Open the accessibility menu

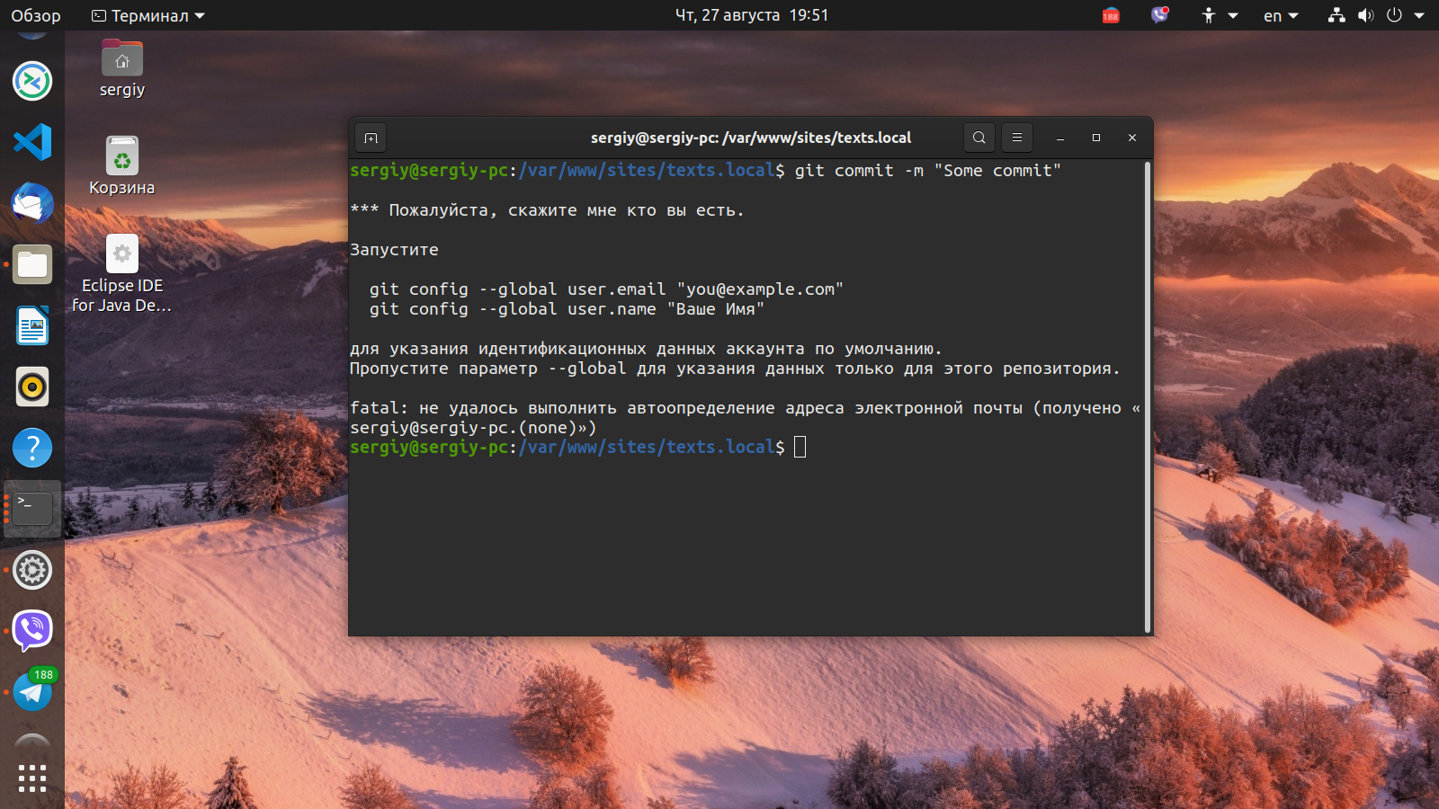pos(1220,15)
